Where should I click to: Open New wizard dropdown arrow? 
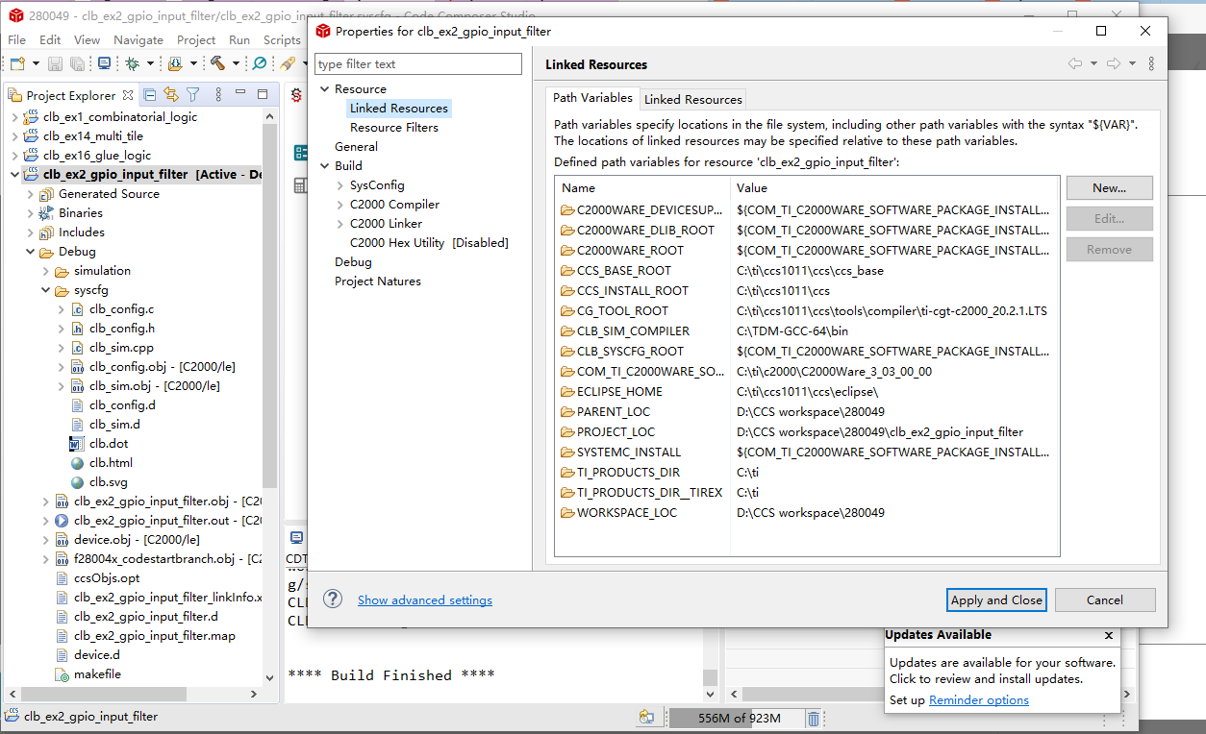pyautogui.click(x=36, y=63)
